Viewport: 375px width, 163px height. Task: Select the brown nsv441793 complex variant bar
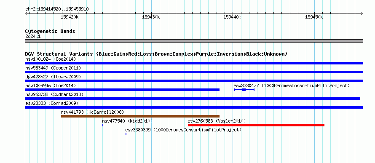click(140, 116)
